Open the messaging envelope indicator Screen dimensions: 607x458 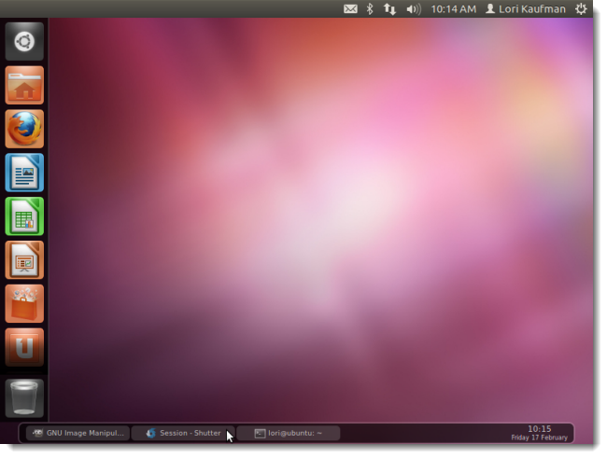click(350, 9)
